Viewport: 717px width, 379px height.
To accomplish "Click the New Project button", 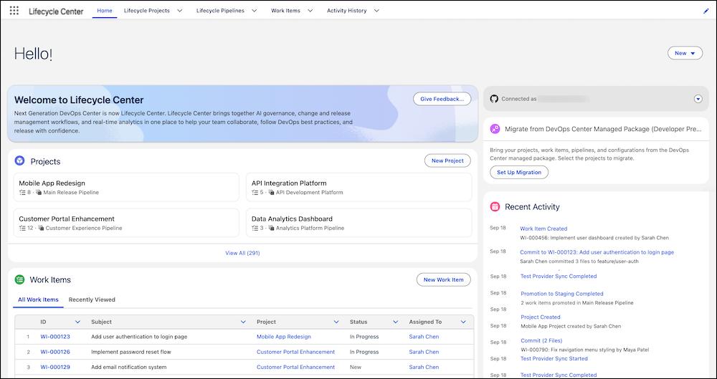I will tap(447, 160).
